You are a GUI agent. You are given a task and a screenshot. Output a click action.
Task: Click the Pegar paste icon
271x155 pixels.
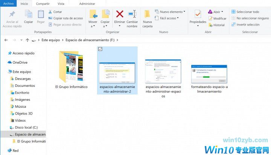coord(41,14)
